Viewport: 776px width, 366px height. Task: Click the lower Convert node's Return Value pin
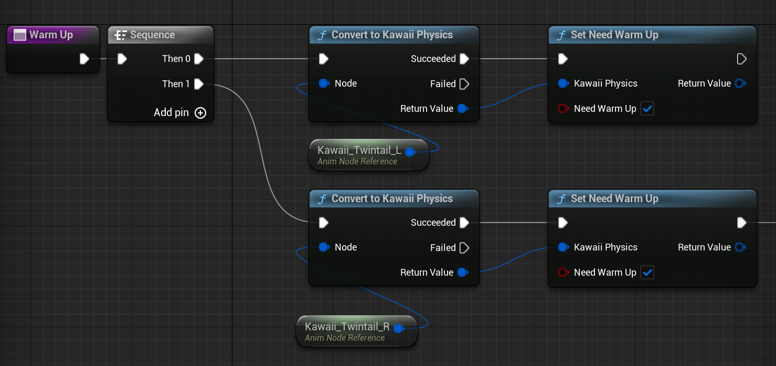(462, 273)
